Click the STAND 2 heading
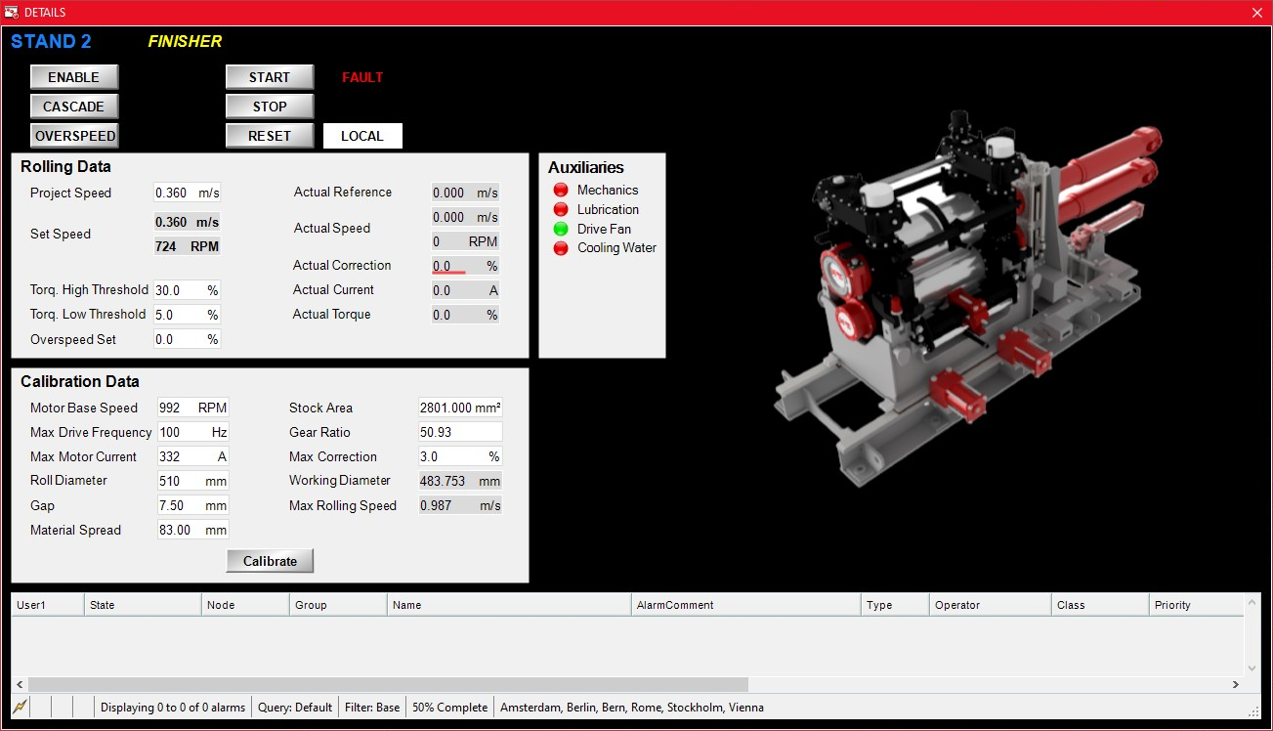 coord(51,41)
